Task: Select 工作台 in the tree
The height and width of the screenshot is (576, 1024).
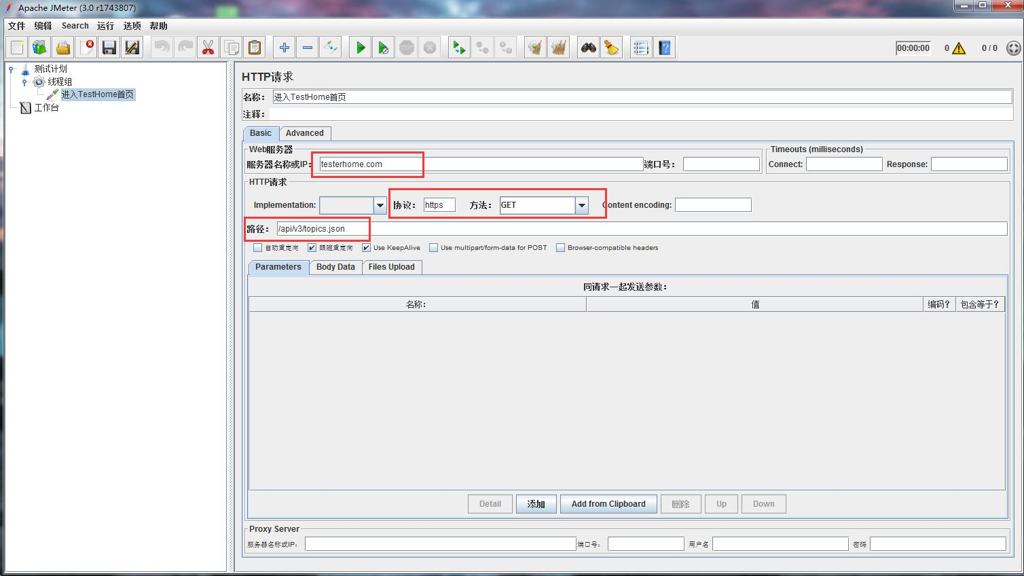Action: point(47,107)
